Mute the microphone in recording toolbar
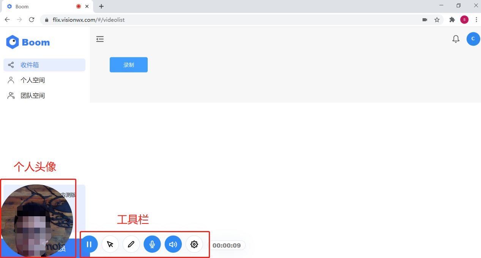The height and width of the screenshot is (258, 481). tap(152, 244)
